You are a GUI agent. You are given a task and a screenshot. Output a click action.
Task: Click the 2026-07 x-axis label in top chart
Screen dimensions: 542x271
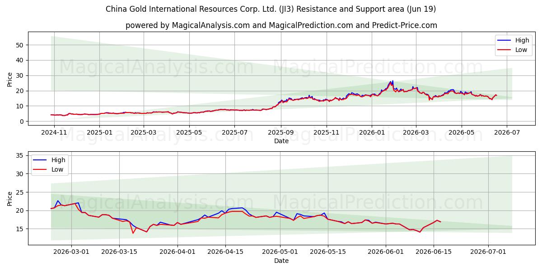tap(506, 133)
